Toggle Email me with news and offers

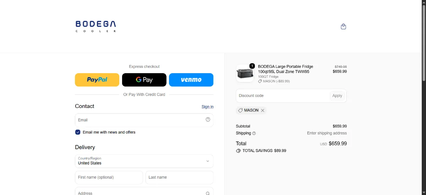78,132
